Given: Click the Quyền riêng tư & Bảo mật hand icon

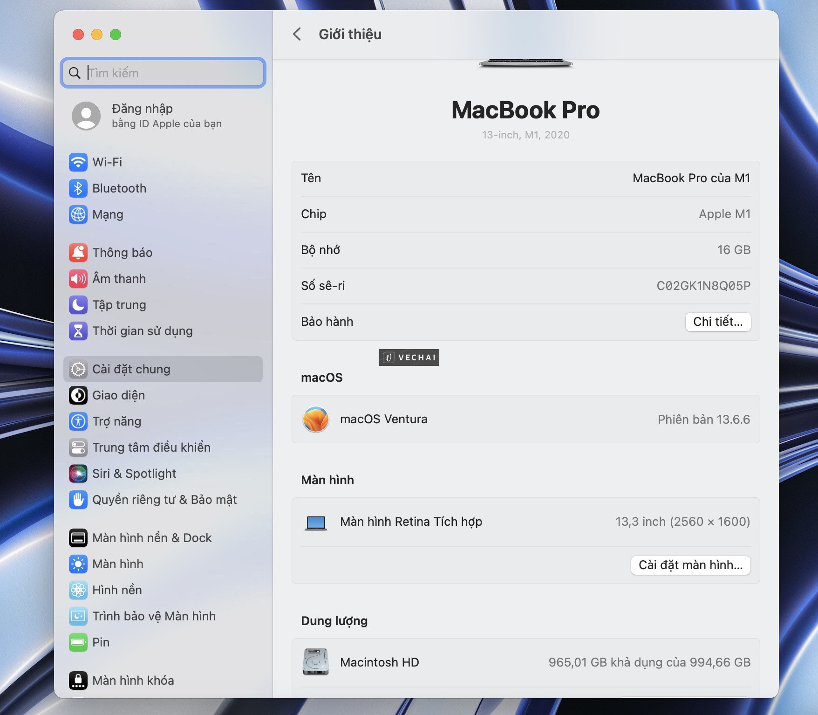Looking at the screenshot, I should 79,500.
